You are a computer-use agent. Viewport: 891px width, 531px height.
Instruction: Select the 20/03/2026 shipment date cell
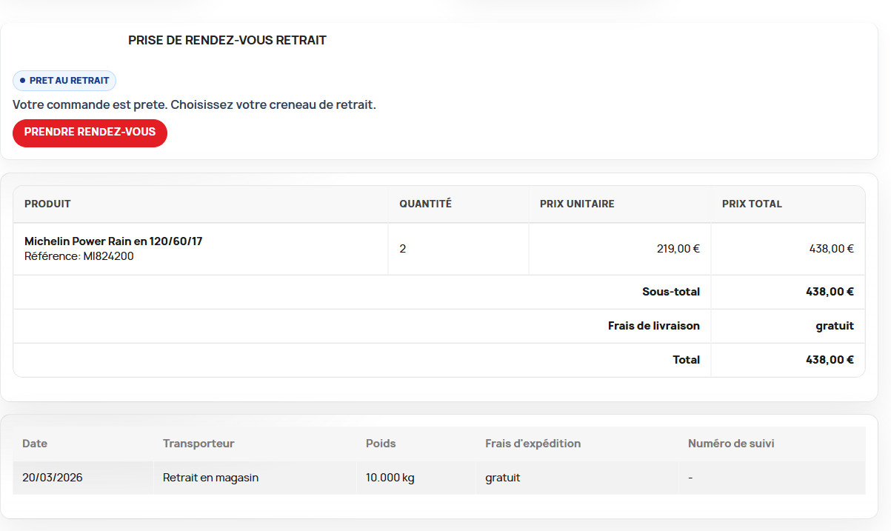pyautogui.click(x=53, y=478)
